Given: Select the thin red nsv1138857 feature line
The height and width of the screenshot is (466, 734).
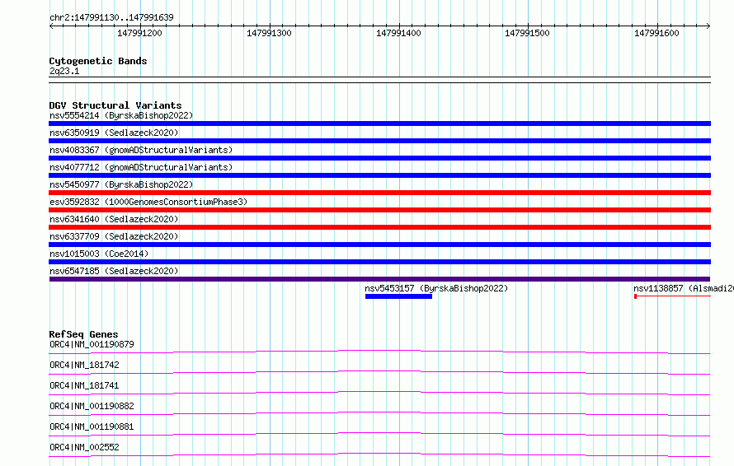Looking at the screenshot, I should pyautogui.click(x=672, y=296).
